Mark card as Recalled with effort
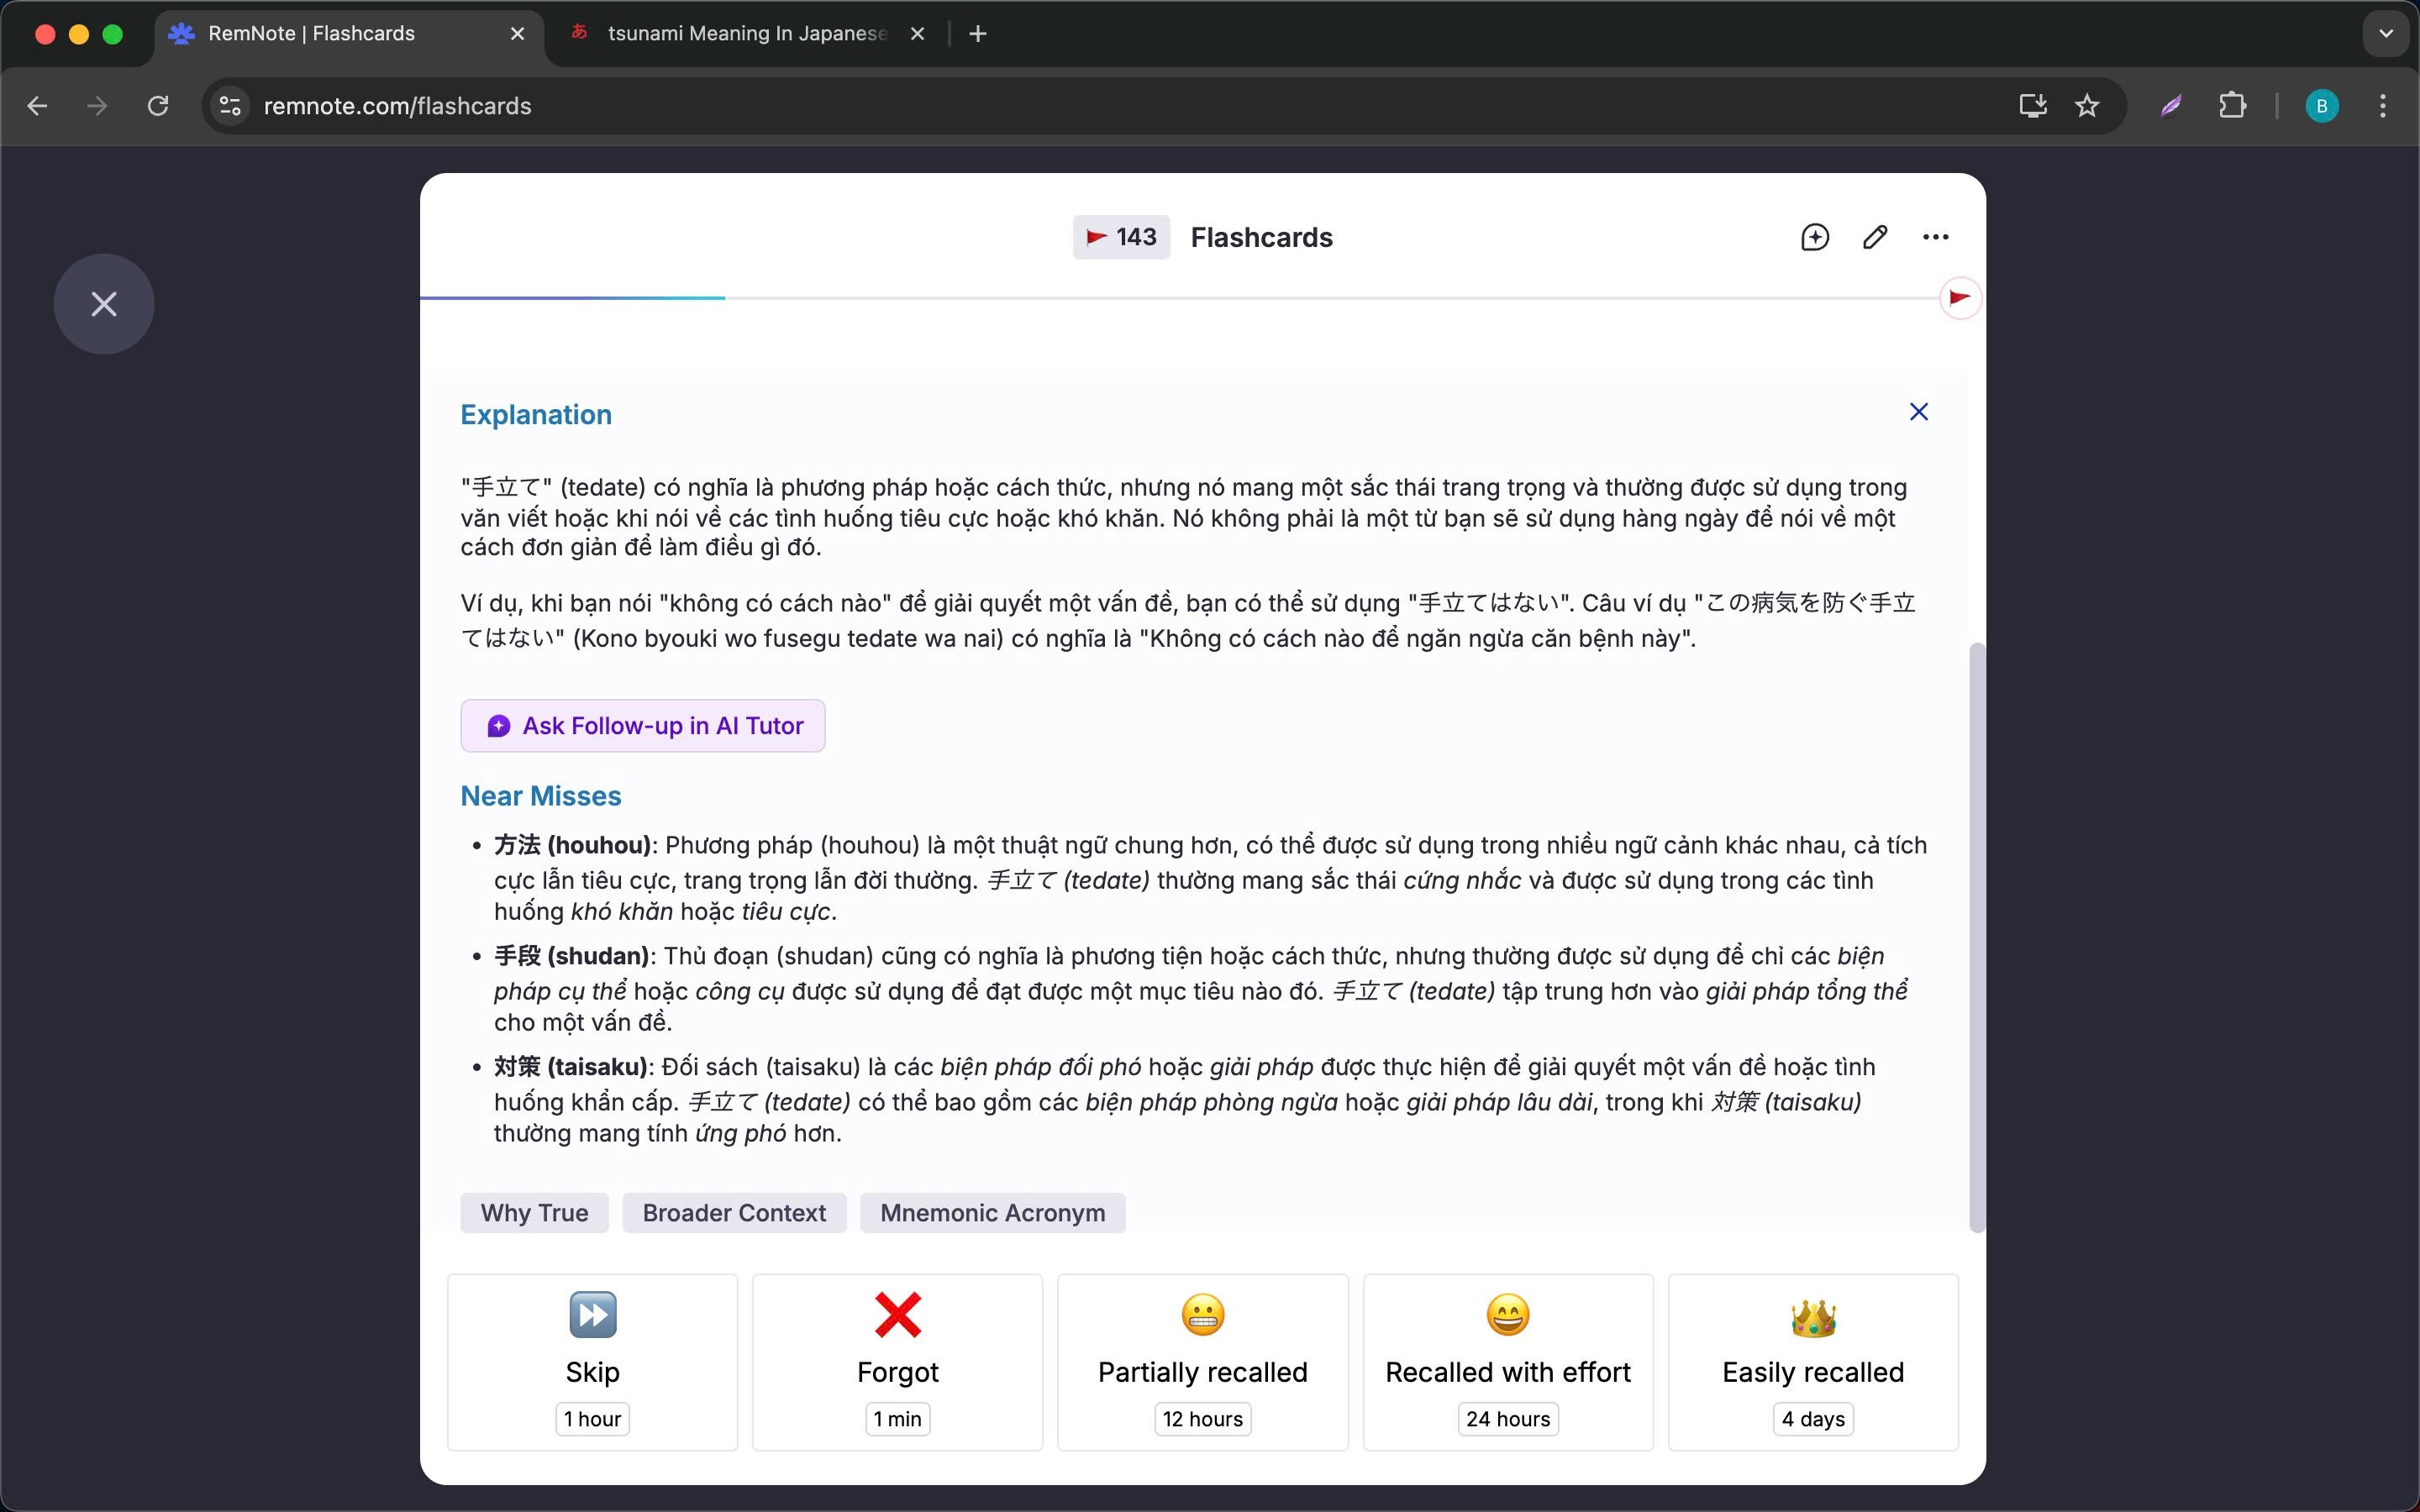 1508,1362
